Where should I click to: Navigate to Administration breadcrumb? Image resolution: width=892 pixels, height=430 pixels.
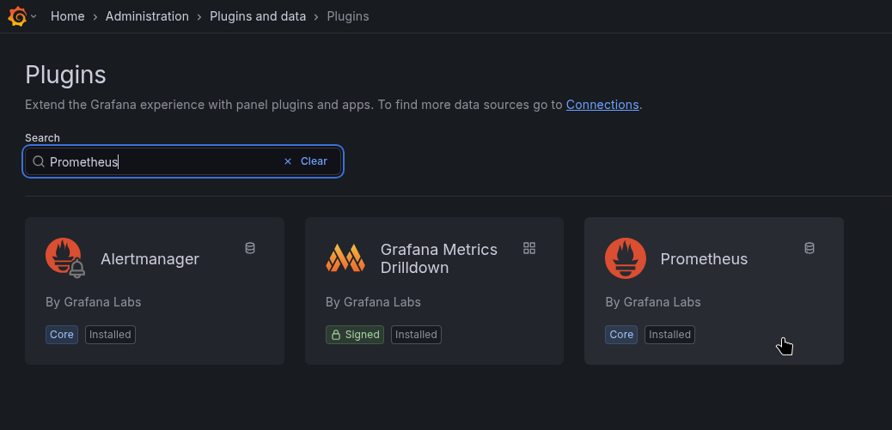[147, 16]
